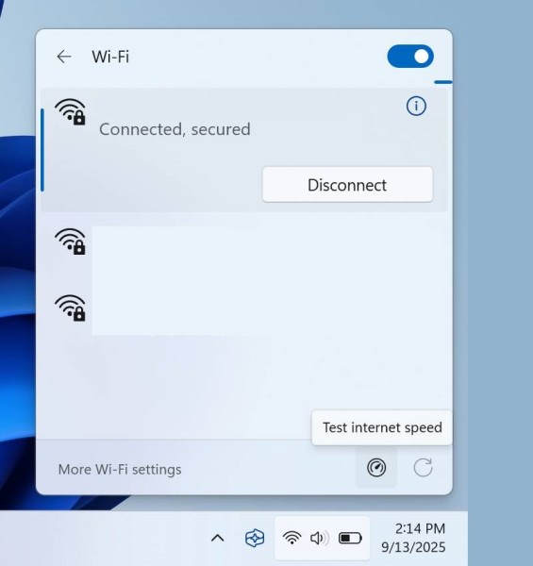This screenshot has width=533, height=566.
Task: Select the connected network's secured Wi-Fi icon
Action: (71, 112)
